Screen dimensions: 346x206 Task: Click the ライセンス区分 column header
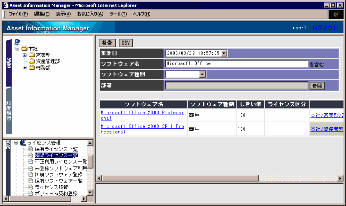(287, 104)
